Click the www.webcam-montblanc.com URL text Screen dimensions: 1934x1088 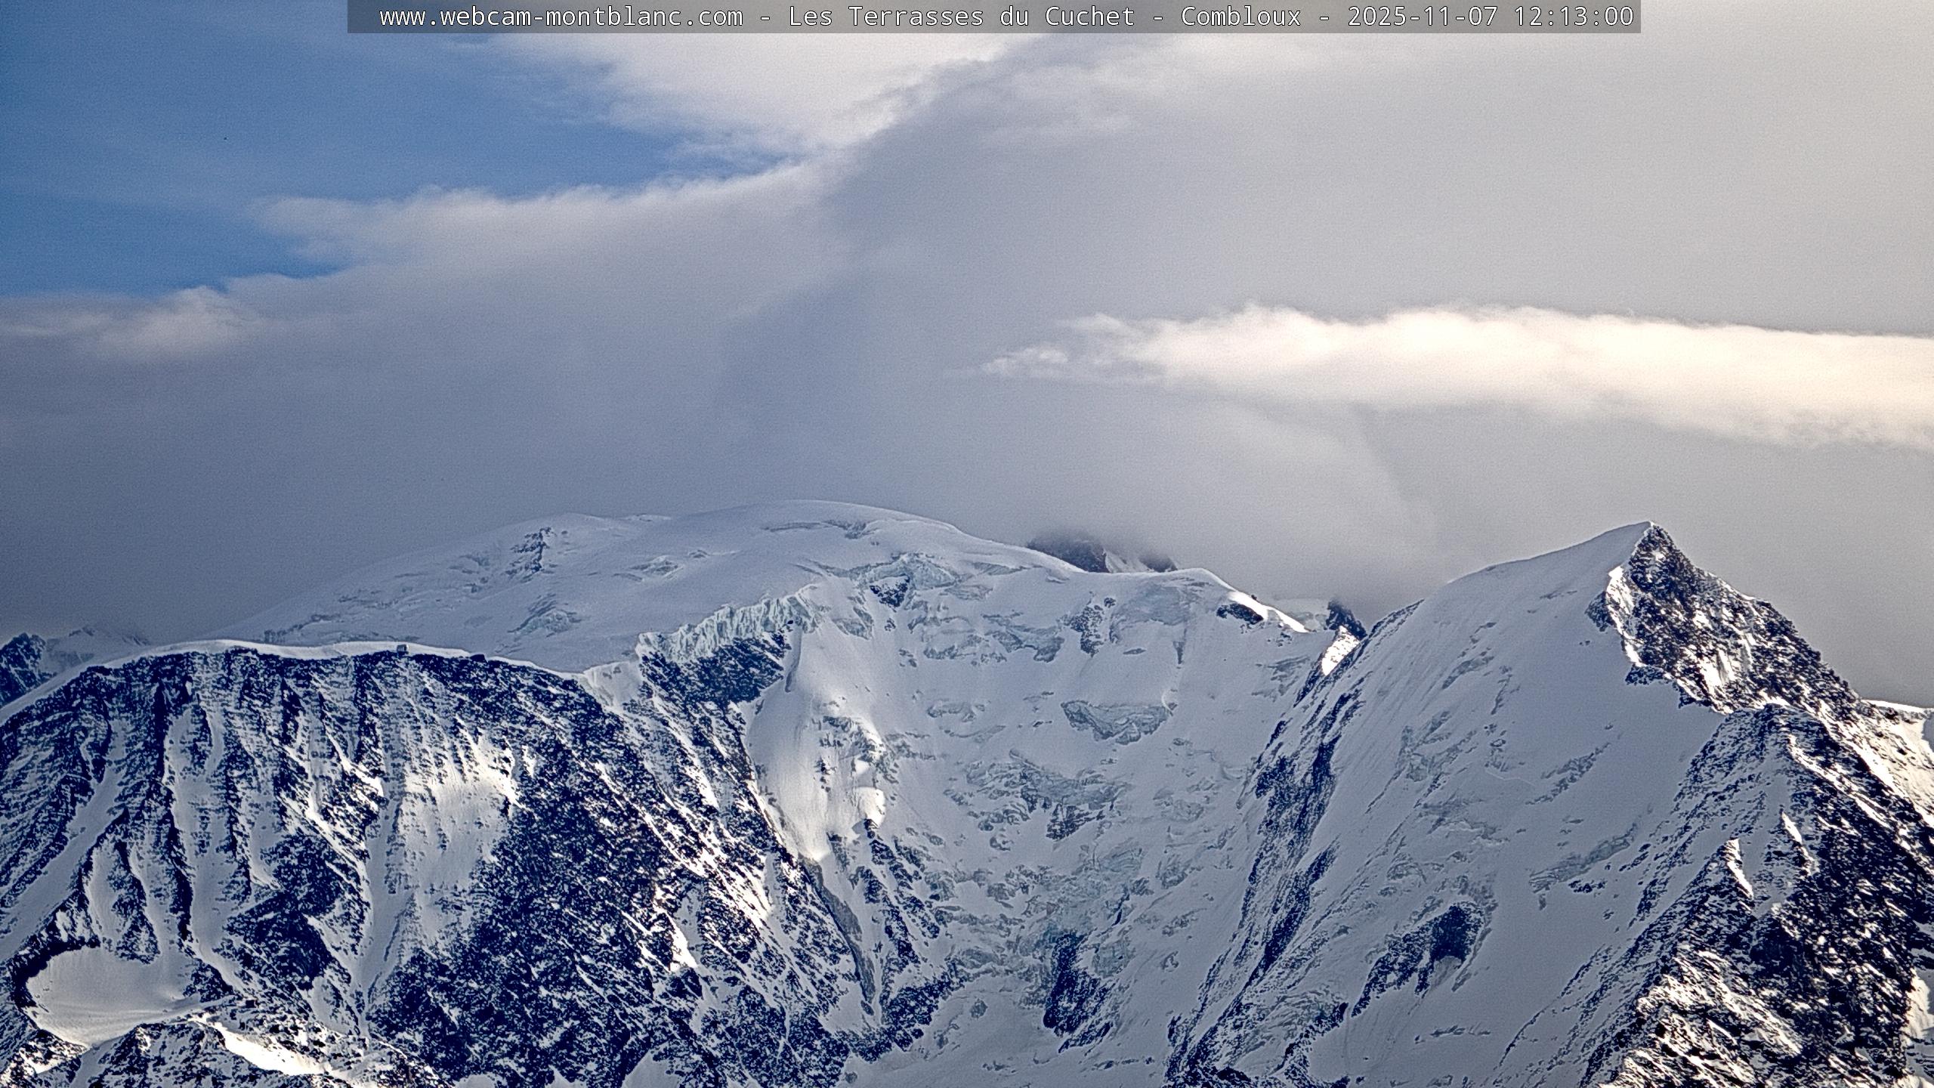coord(561,17)
